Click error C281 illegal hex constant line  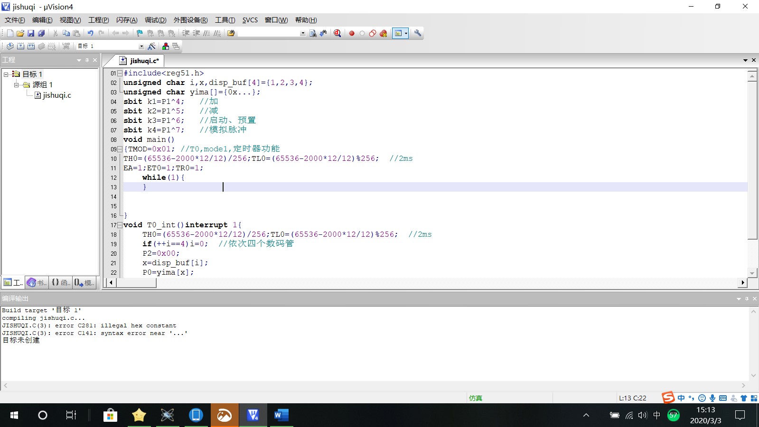(89, 325)
